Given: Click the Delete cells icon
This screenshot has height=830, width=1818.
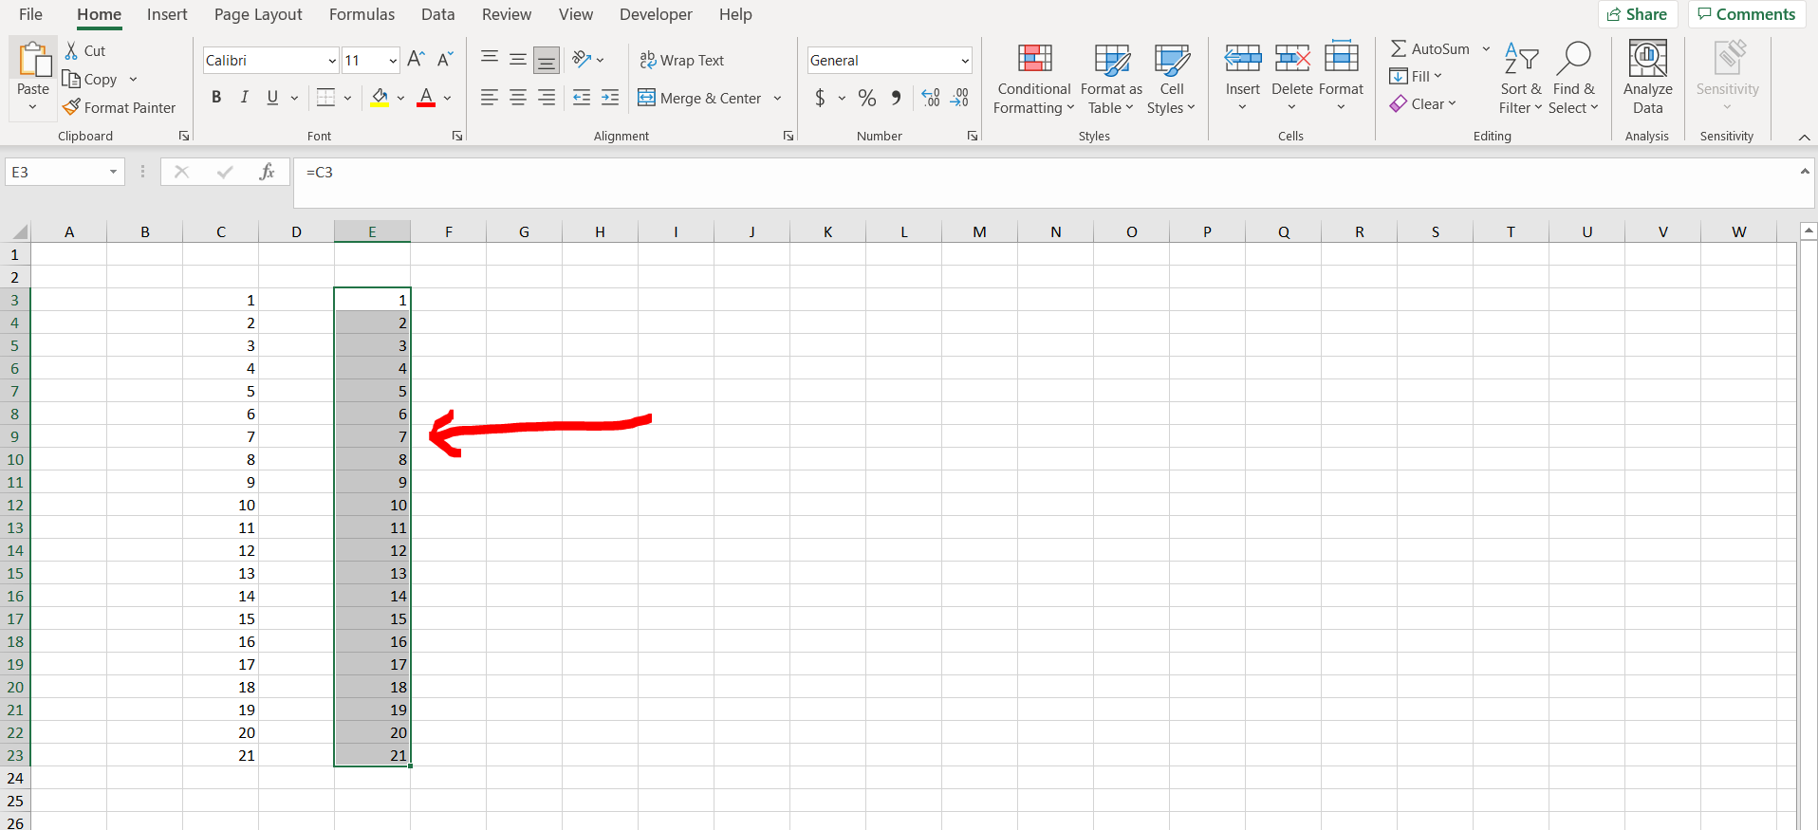Looking at the screenshot, I should coord(1292,59).
